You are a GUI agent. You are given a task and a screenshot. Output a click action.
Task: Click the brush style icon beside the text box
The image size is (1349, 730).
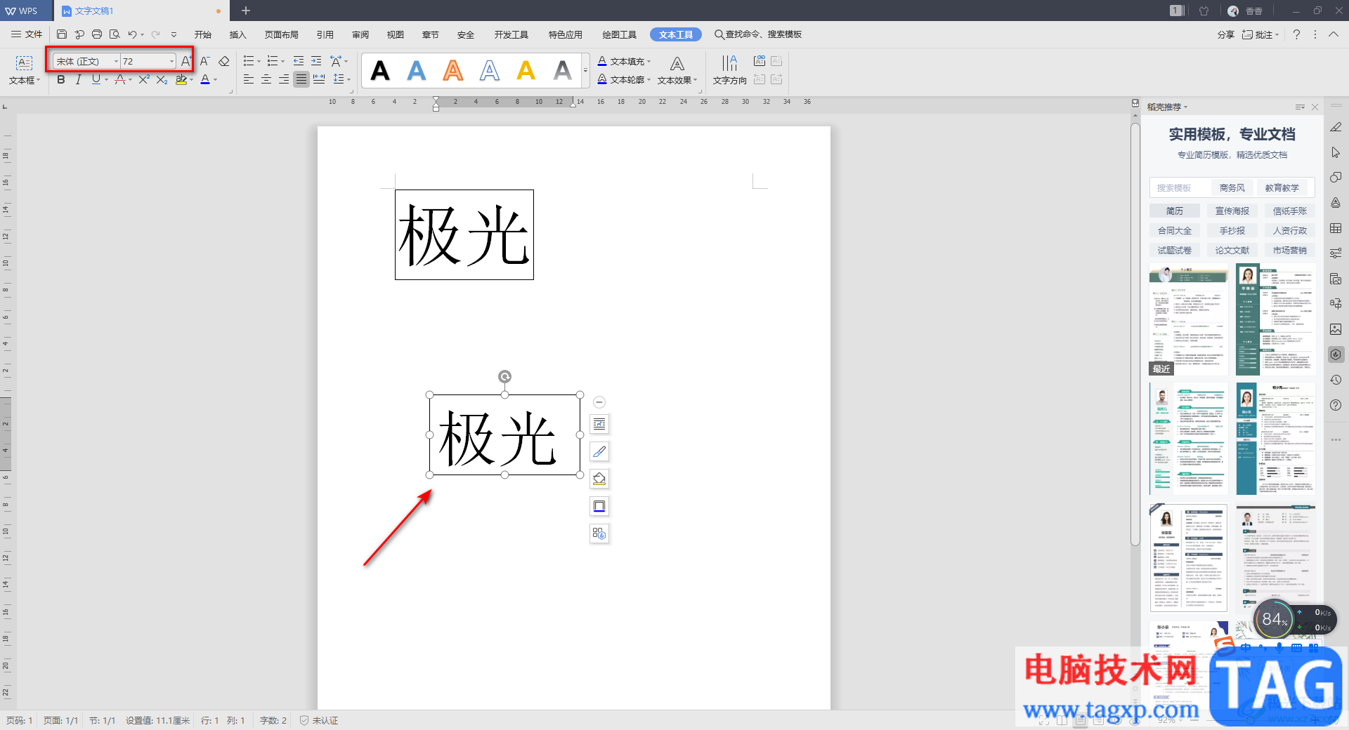(x=599, y=451)
